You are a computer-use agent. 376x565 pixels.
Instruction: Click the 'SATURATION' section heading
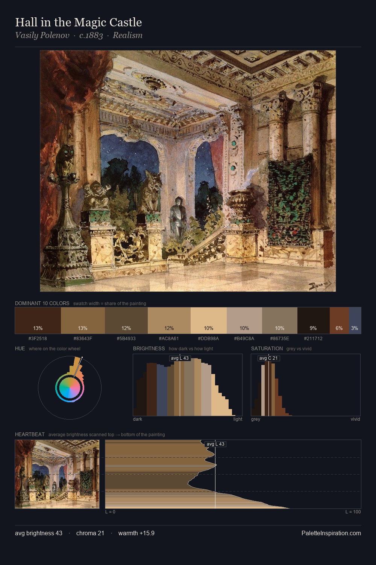point(267,348)
